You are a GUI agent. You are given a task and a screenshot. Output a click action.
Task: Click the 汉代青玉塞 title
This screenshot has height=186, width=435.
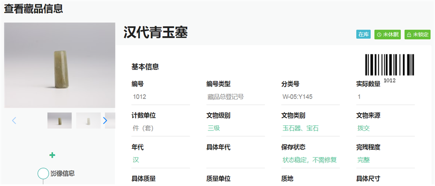pos(156,32)
